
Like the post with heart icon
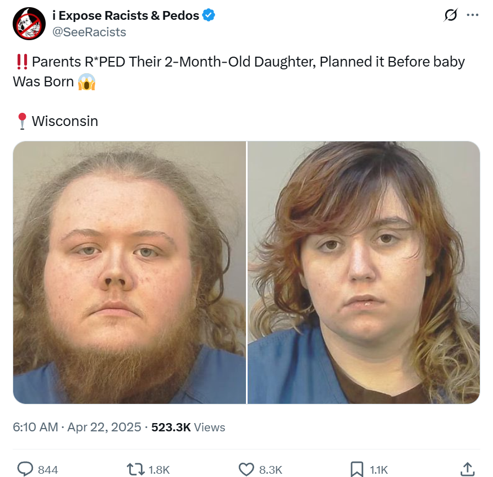pos(246,469)
